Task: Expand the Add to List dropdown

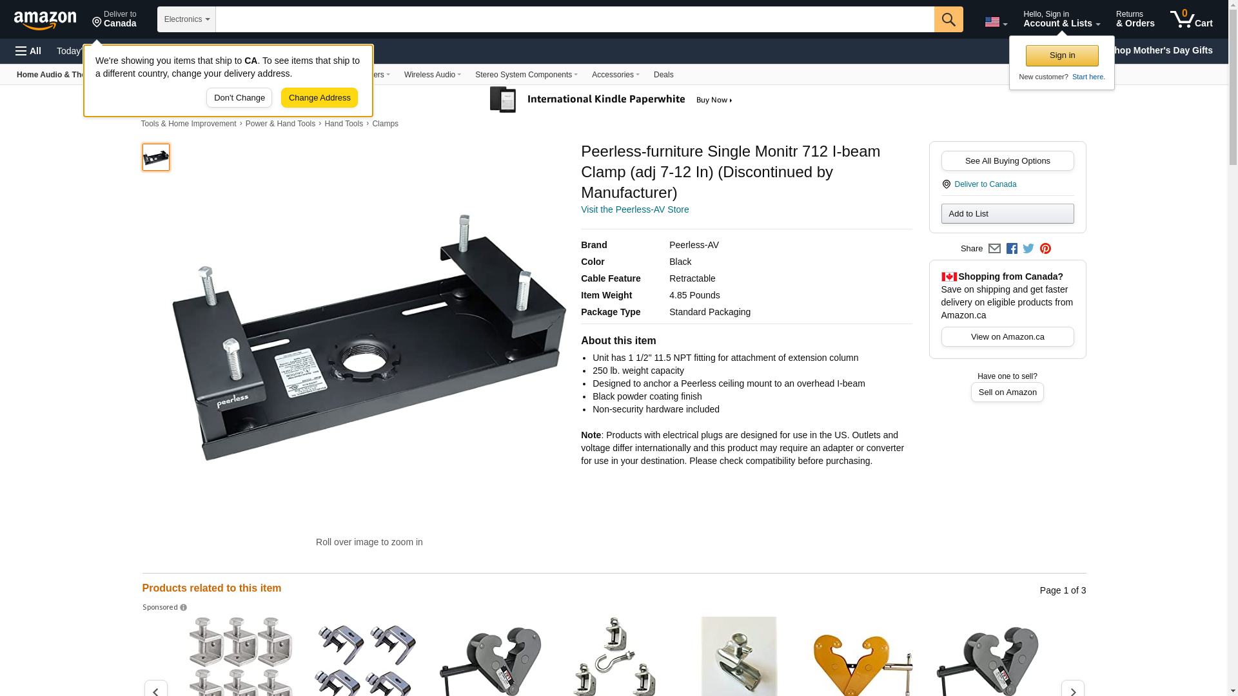Action: pos(1007,214)
